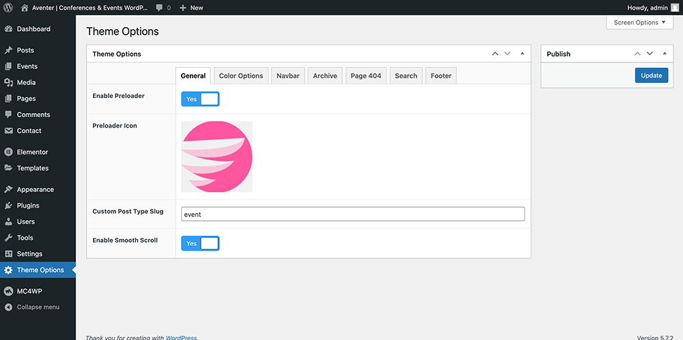Click the Elementor icon in sidebar
This screenshot has width=683, height=340.
(x=8, y=152)
